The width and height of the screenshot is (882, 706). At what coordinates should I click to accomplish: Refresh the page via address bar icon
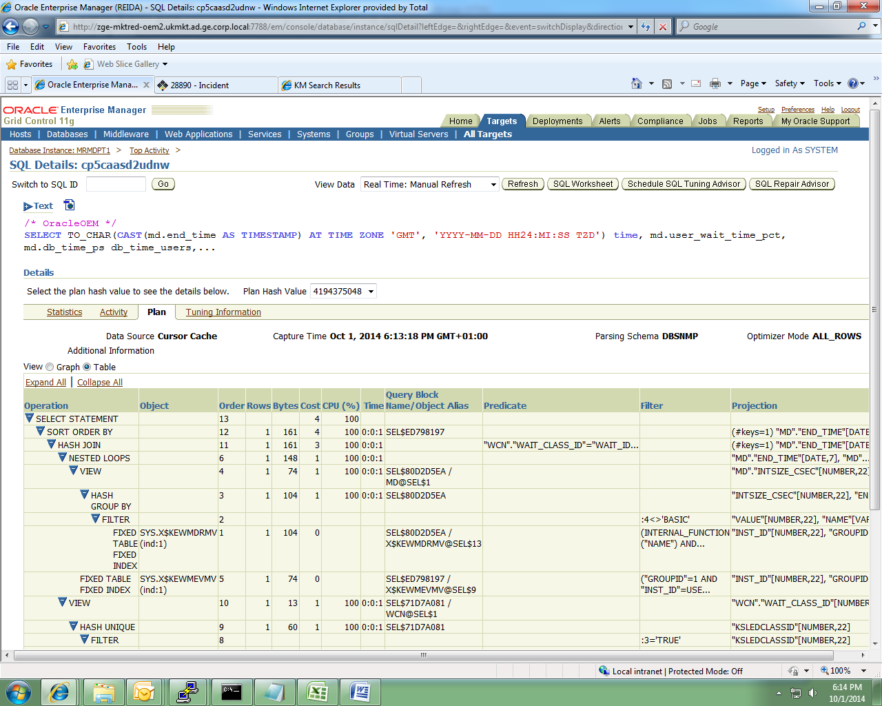pyautogui.click(x=646, y=26)
